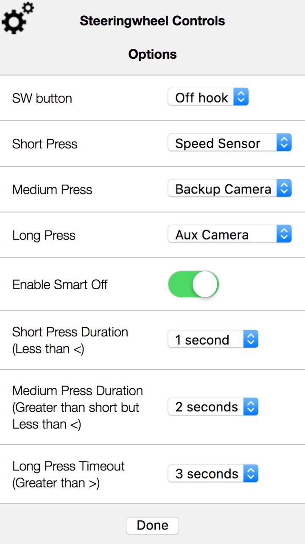
Task: Click the 2 seconds dropdown arrows
Action: 251,407
